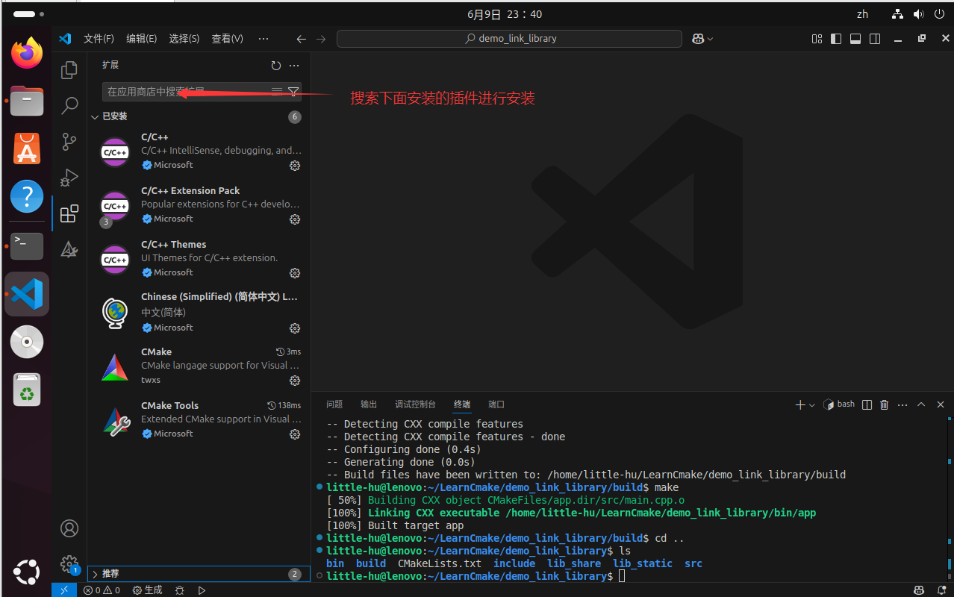Viewport: 954px width, 597px height.
Task: Toggle the filter in the extensions search bar
Action: [293, 91]
